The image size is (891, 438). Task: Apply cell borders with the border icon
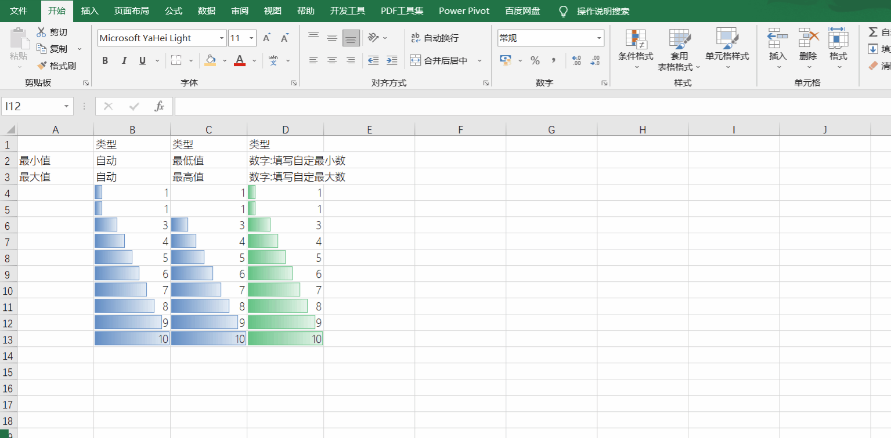(x=176, y=60)
